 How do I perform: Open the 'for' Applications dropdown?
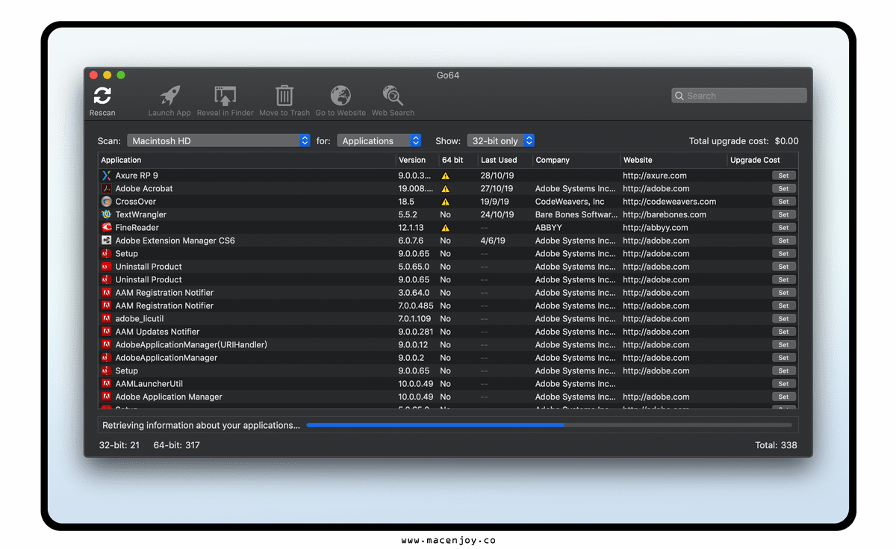click(x=379, y=140)
